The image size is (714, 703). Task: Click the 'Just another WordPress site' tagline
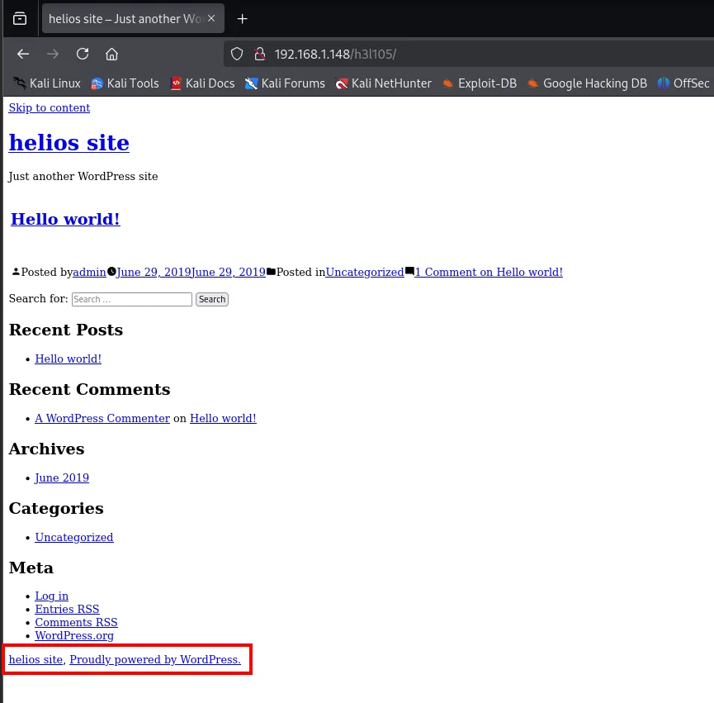pyautogui.click(x=83, y=176)
